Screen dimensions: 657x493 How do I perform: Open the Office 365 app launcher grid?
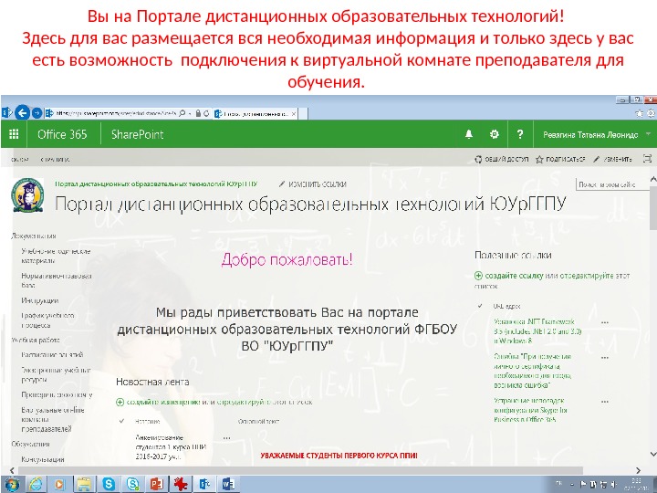tap(14, 134)
